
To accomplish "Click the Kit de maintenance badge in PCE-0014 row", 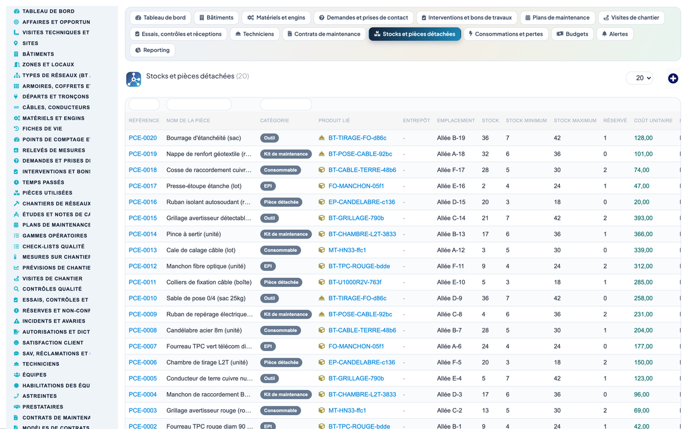I will 286,234.
